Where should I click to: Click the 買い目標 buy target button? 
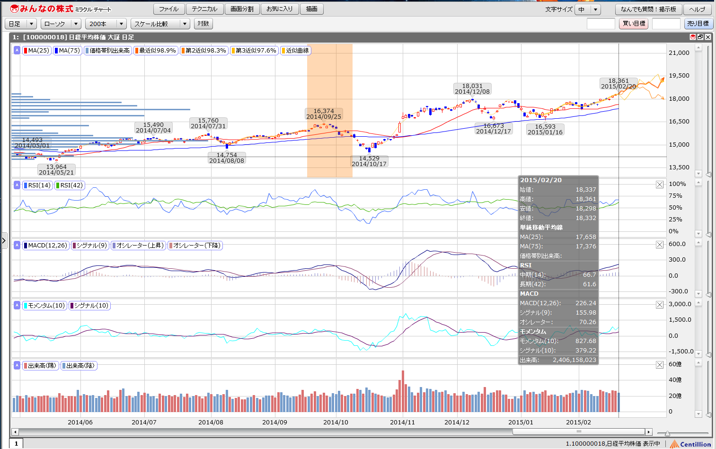coord(633,24)
